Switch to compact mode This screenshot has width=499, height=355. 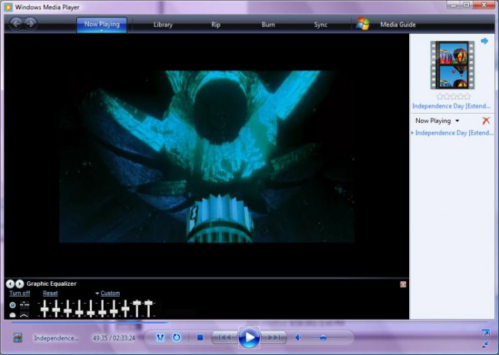485,344
